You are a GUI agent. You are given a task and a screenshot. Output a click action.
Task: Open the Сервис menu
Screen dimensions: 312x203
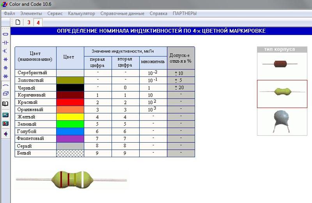coord(55,14)
